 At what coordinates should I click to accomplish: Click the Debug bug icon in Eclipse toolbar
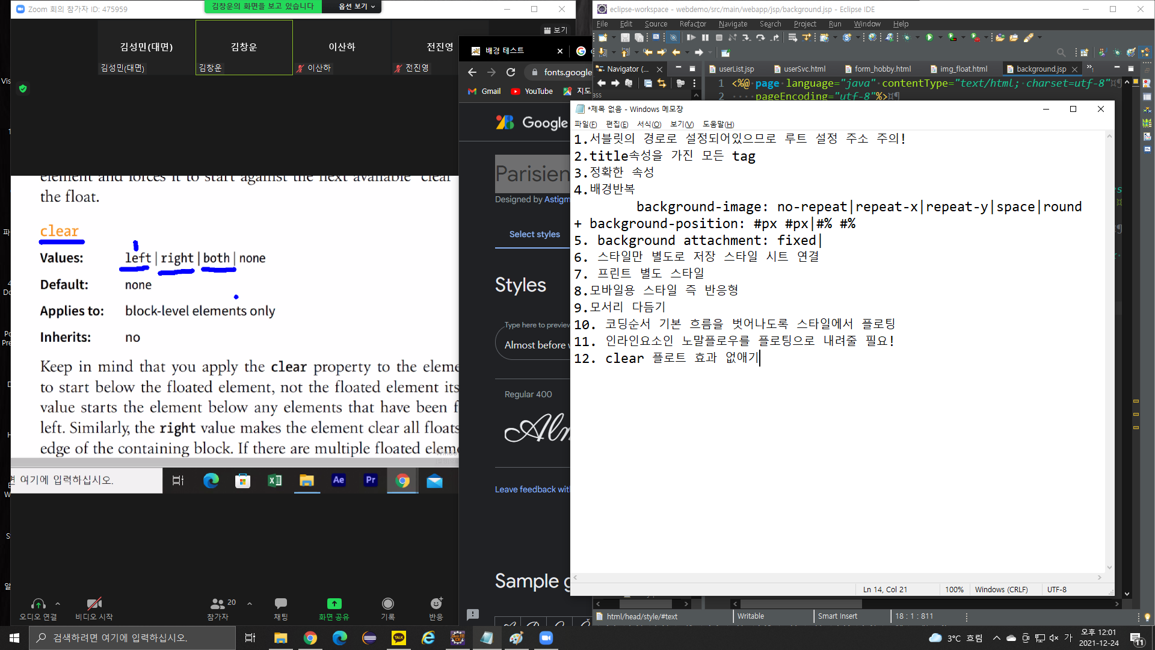(x=907, y=37)
